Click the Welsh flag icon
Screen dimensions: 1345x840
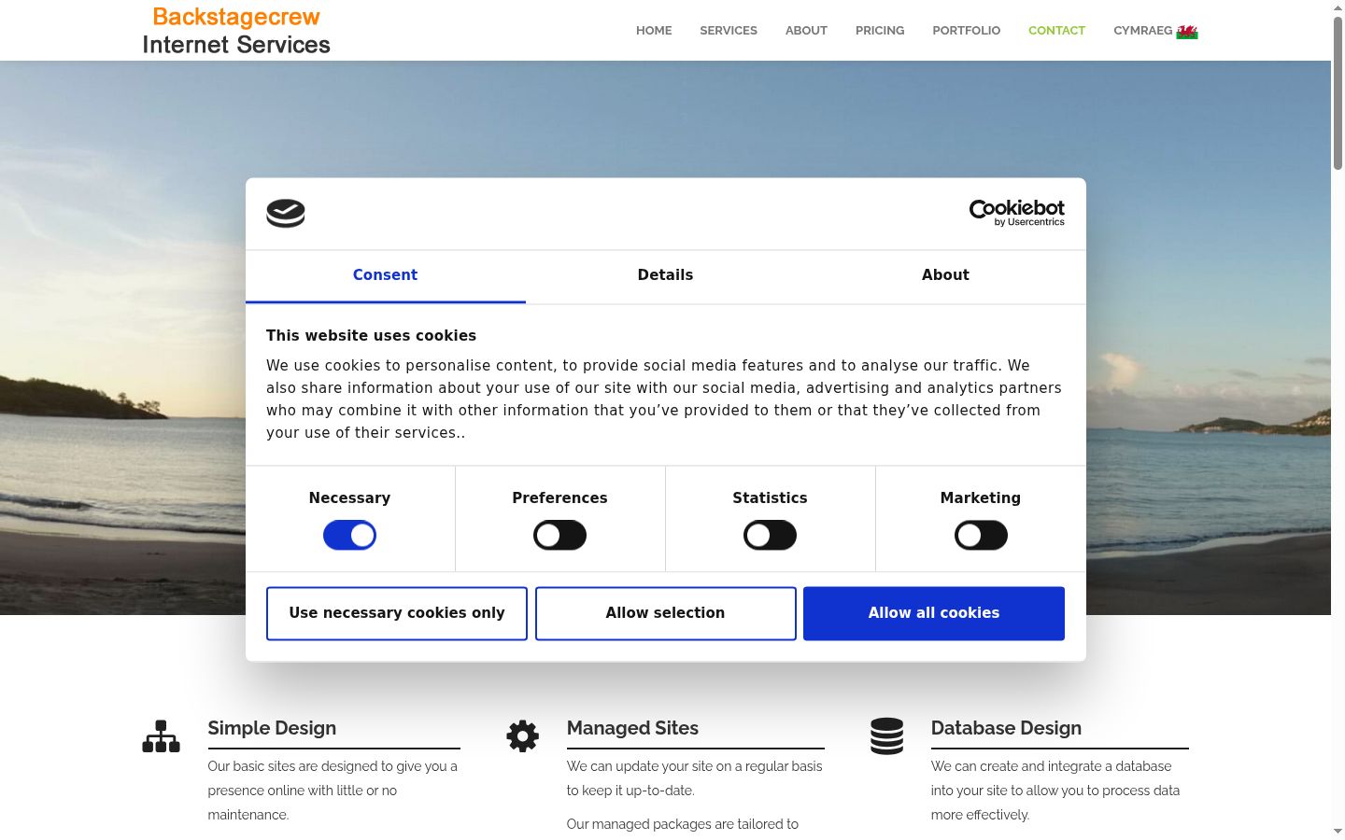[1187, 31]
